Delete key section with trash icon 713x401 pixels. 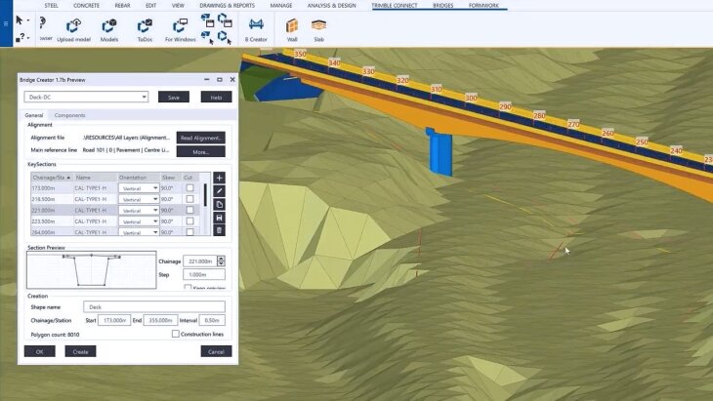[x=219, y=230]
